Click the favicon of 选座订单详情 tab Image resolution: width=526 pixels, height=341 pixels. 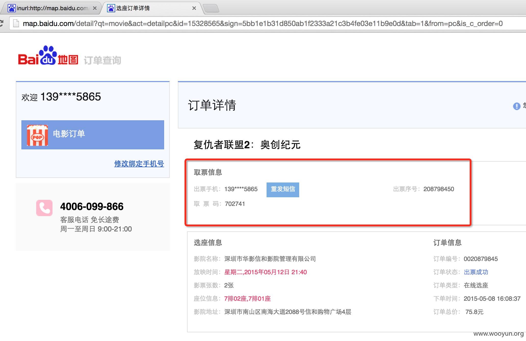tap(111, 8)
